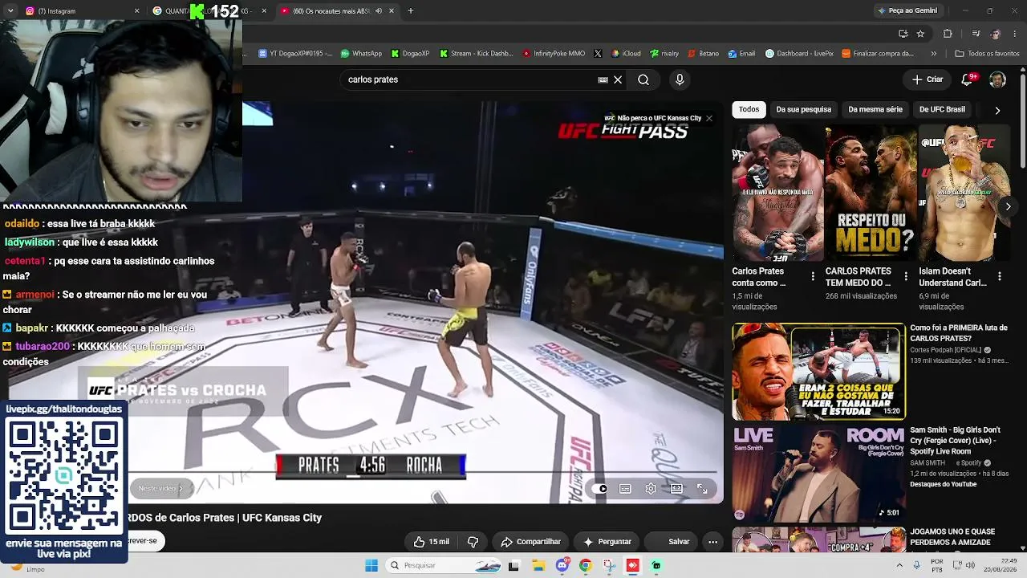The image size is (1027, 578).
Task: Search YouTube with the magnifier icon
Action: (x=643, y=79)
